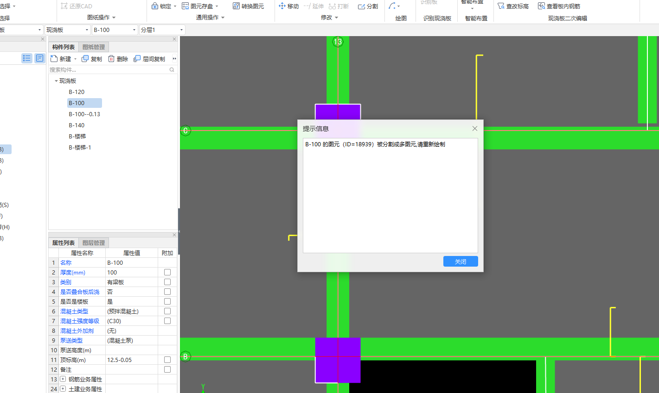Image resolution: width=659 pixels, height=393 pixels.
Task: Tick the 附加 checkbox for 是否是楼板
Action: point(167,301)
